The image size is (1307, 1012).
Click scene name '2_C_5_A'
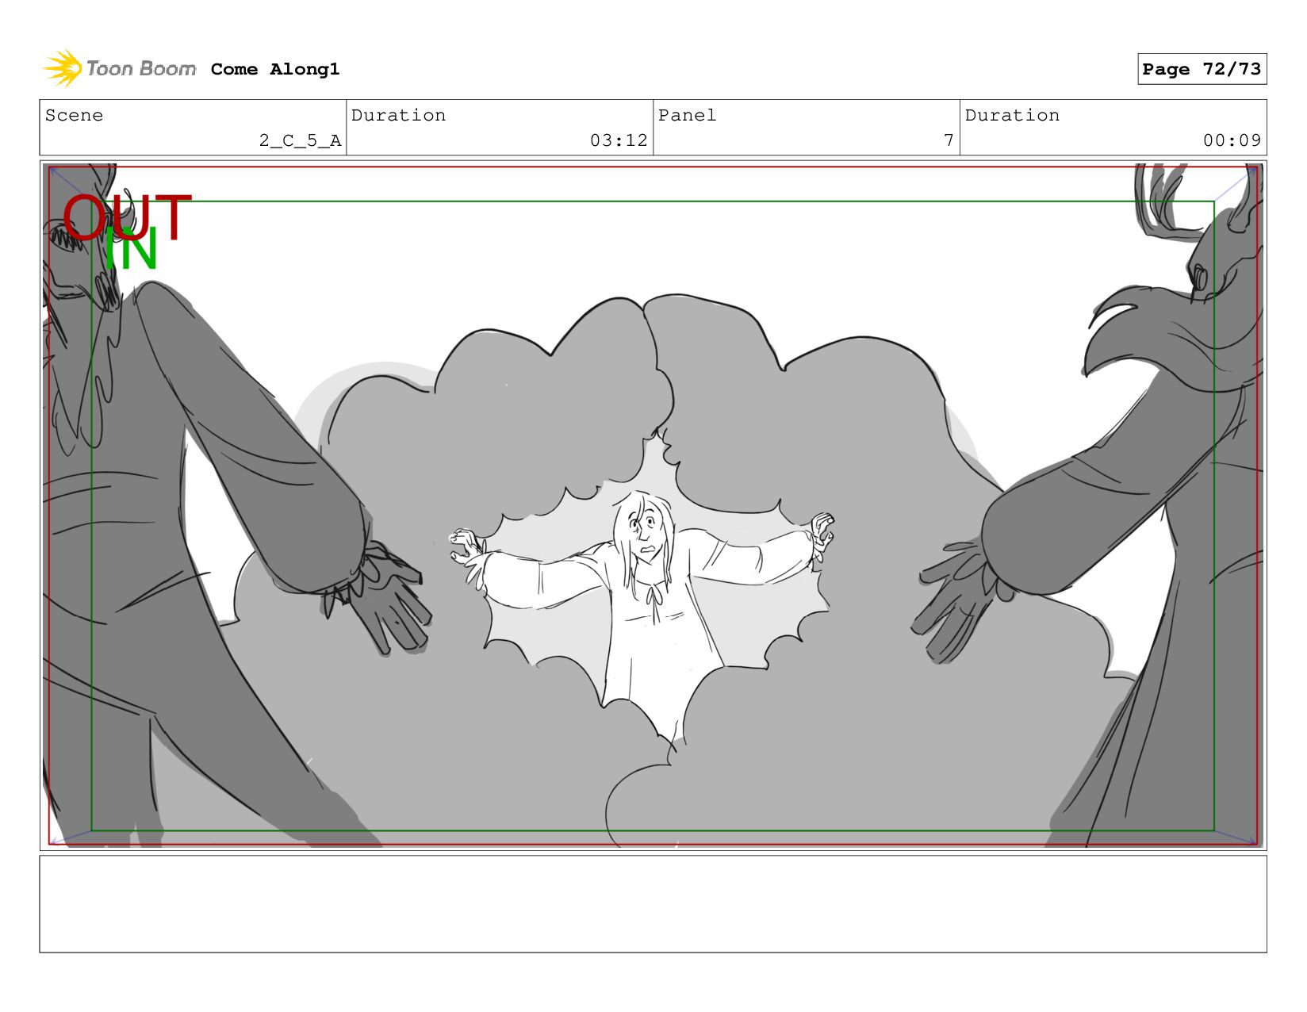(x=300, y=140)
